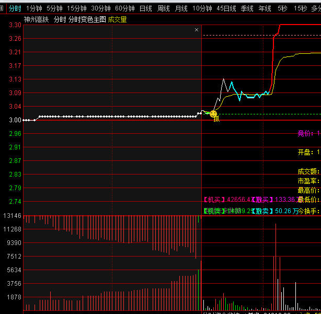Open the 45日线 period tab
The width and height of the screenshot is (321, 314).
[x=226, y=8]
